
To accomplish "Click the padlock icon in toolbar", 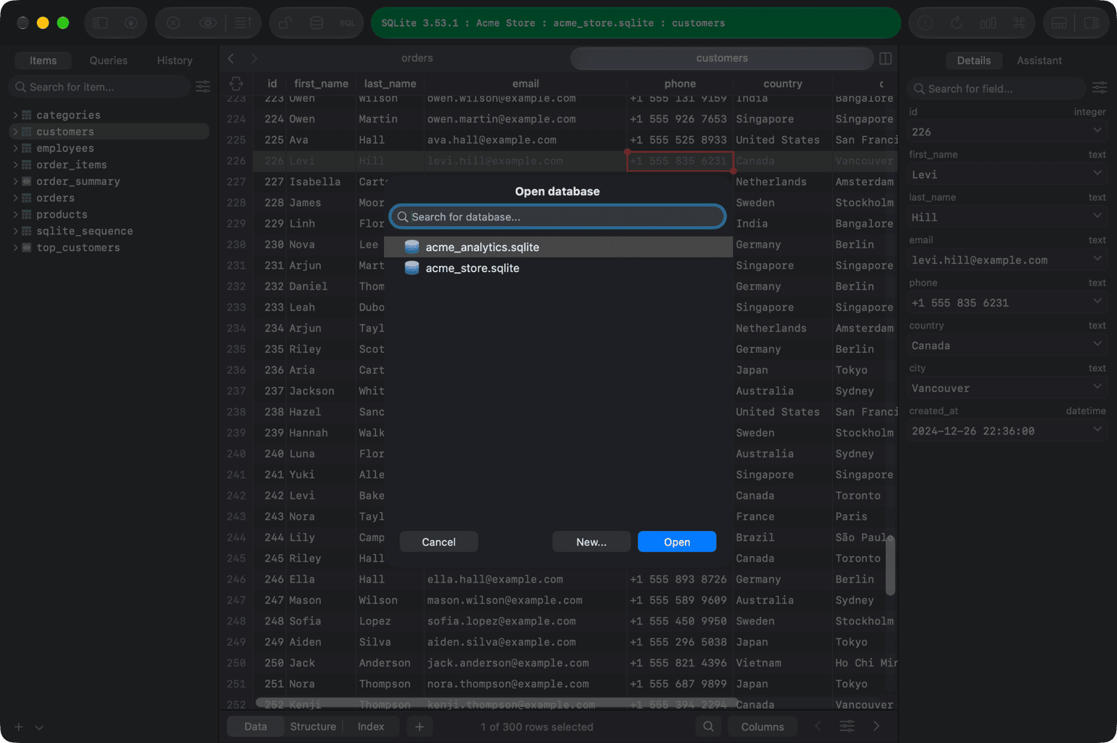I will (285, 23).
